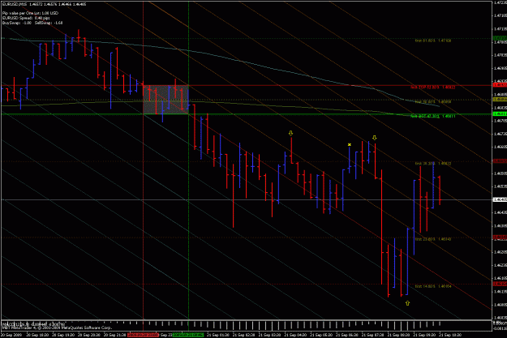Select the yellow down arrow near 07:20 bar

(375, 138)
